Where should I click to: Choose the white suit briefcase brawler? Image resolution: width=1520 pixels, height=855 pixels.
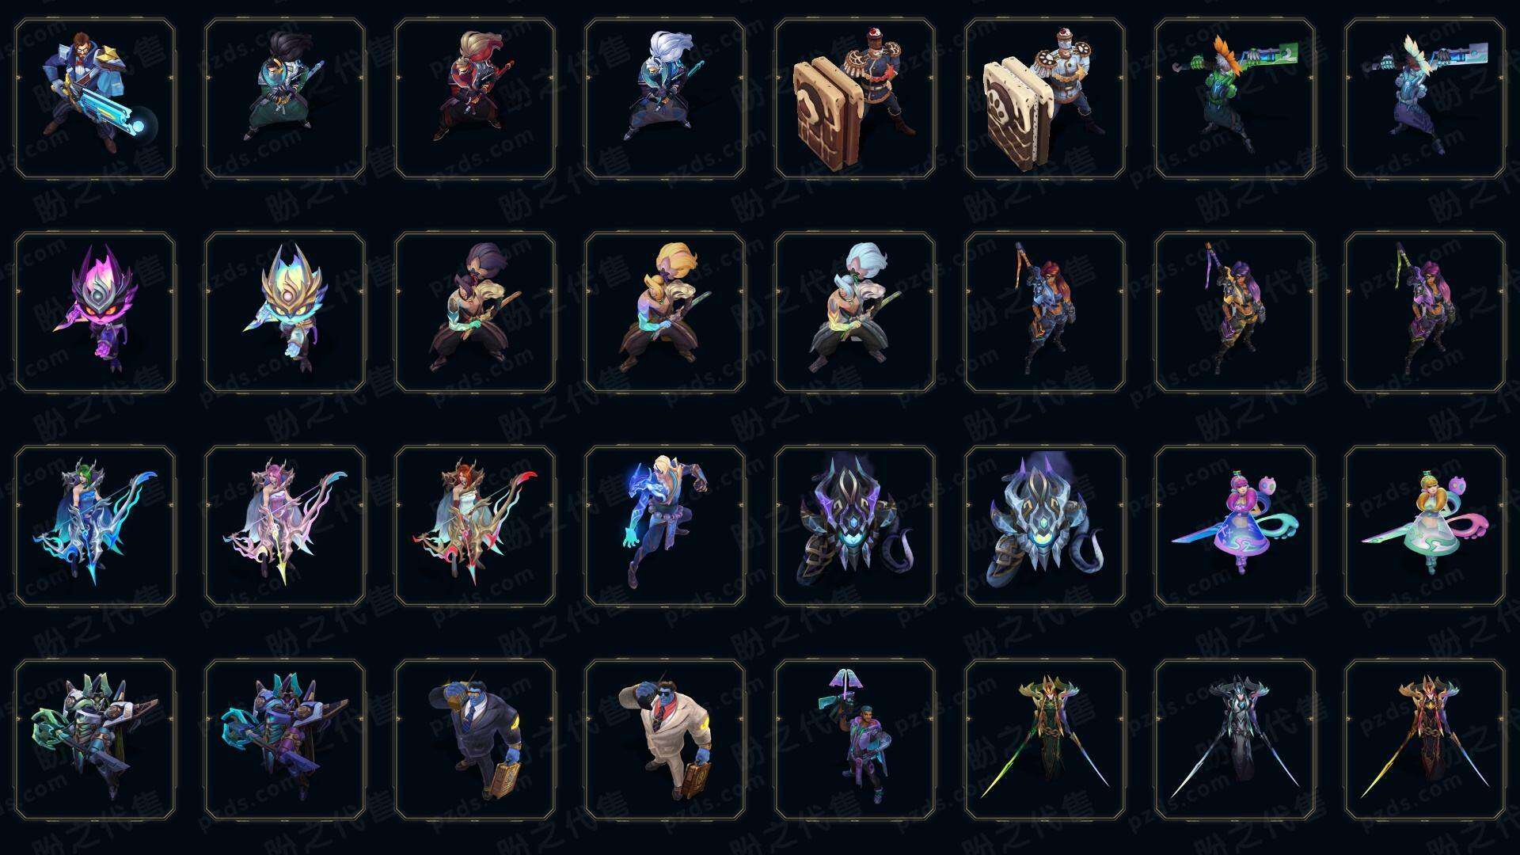point(665,739)
